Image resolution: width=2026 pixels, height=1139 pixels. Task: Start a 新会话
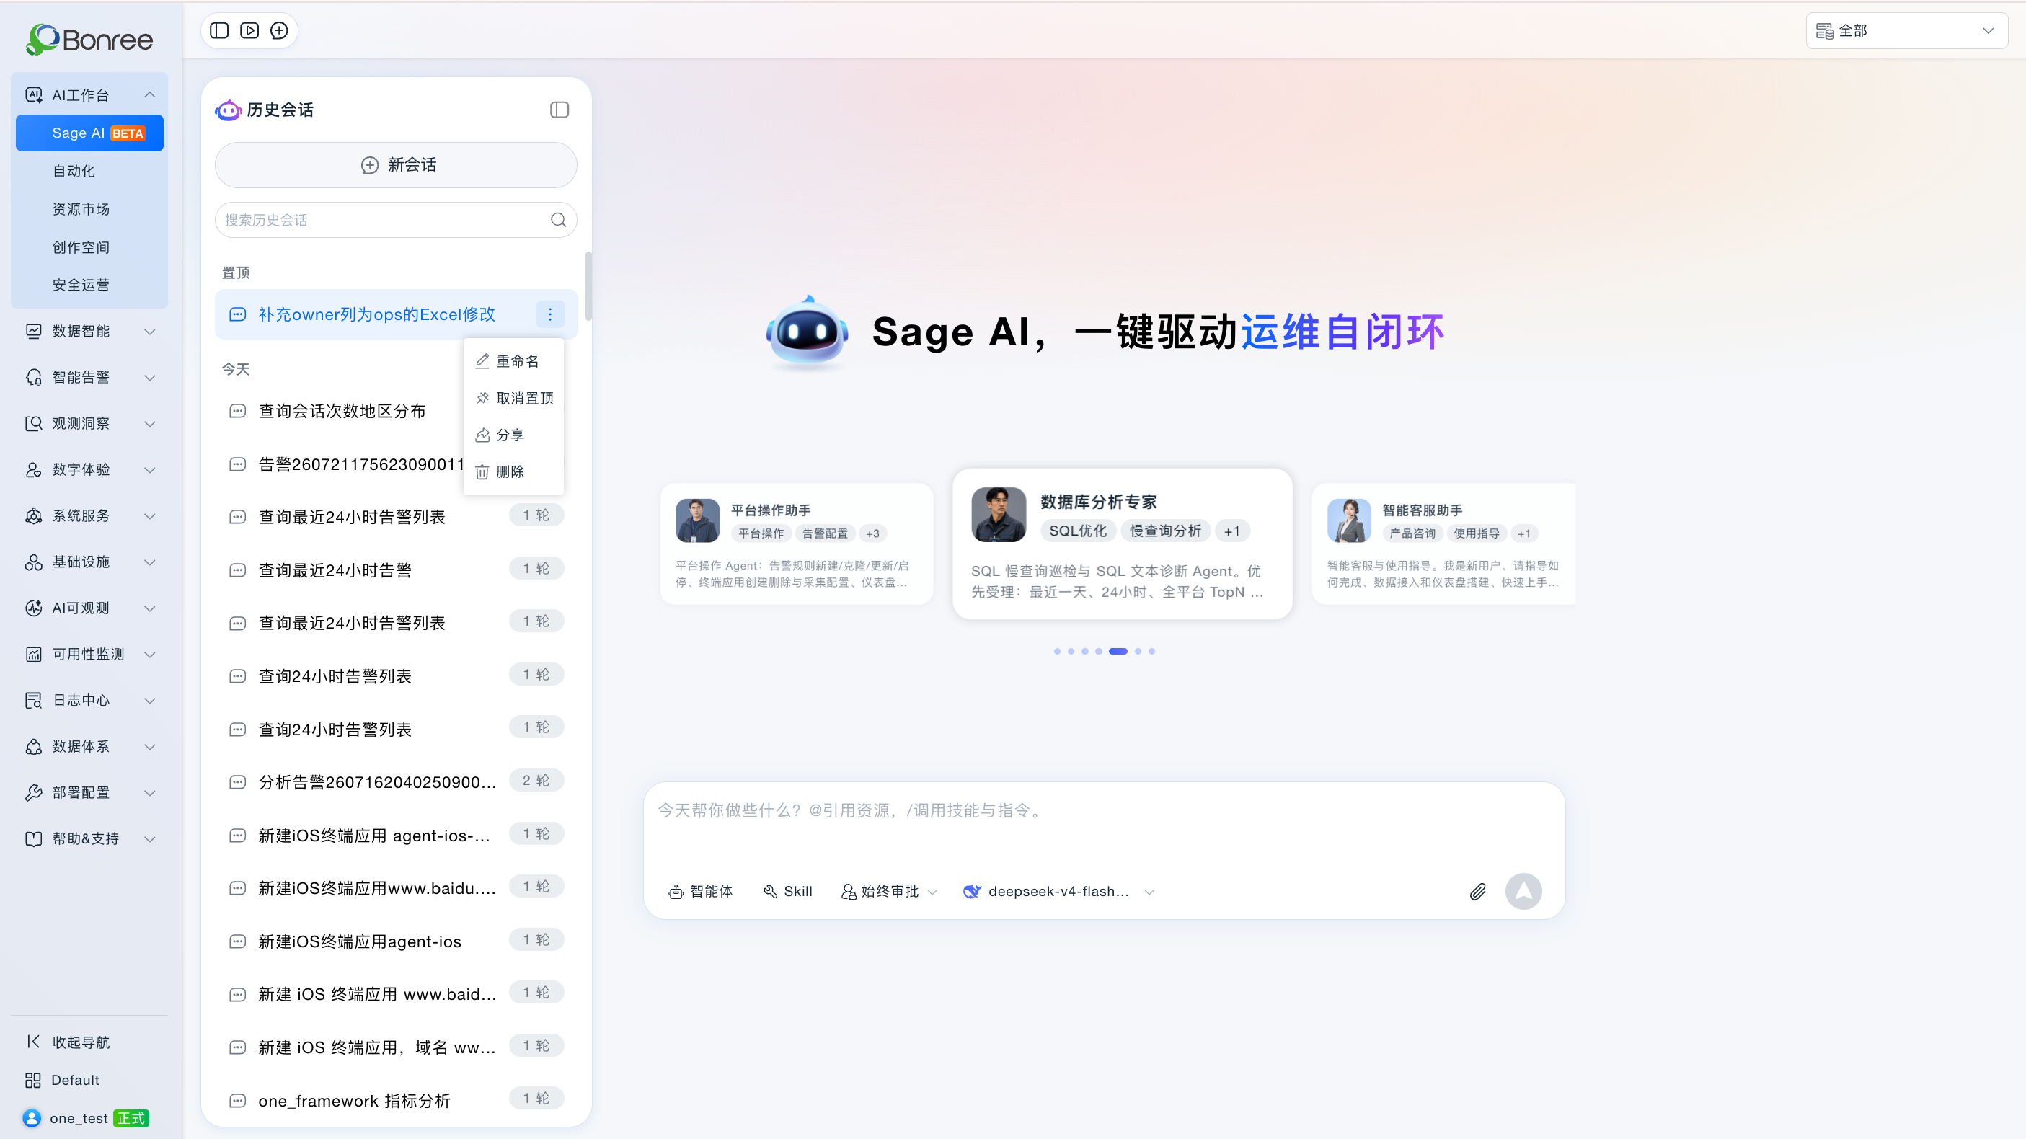pyautogui.click(x=396, y=164)
